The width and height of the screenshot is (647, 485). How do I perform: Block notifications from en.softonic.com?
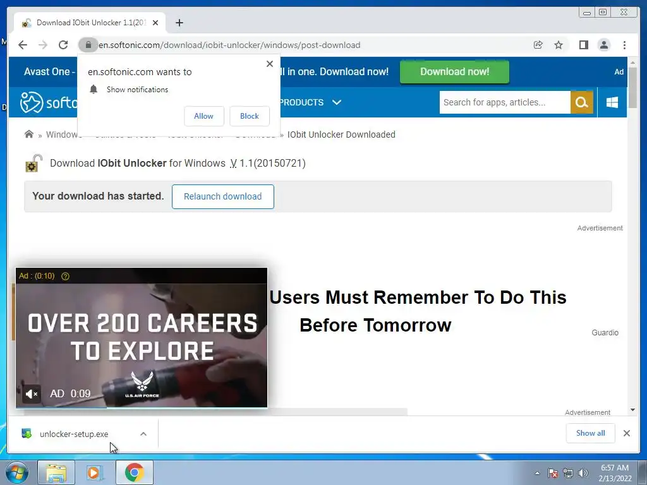coord(249,116)
